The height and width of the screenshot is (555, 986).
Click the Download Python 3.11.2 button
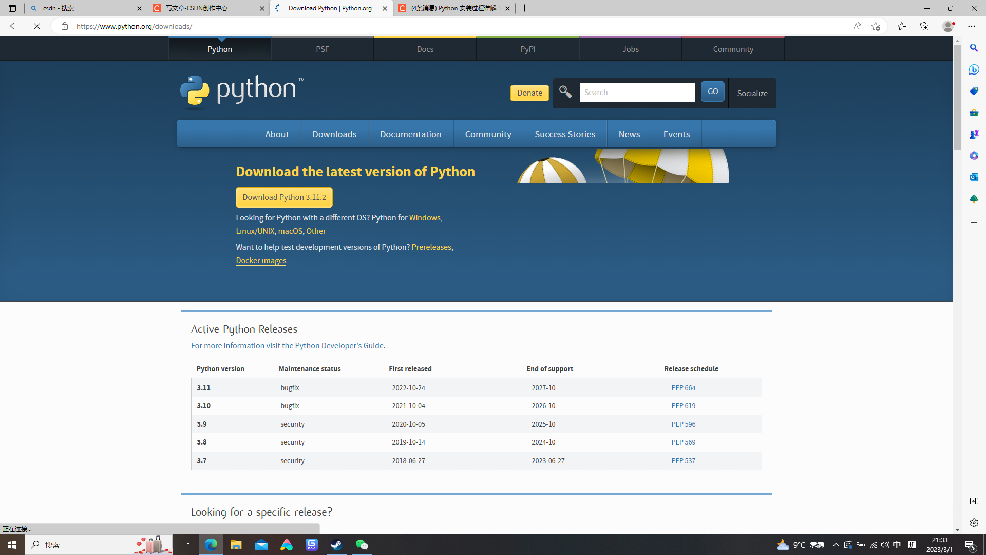[x=283, y=197]
